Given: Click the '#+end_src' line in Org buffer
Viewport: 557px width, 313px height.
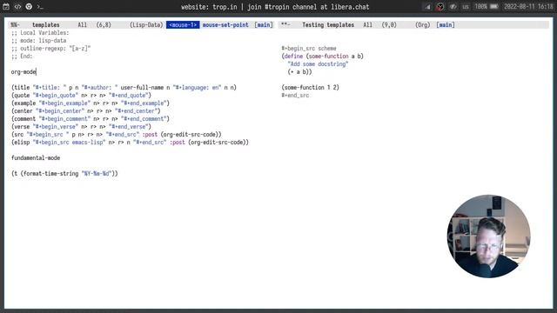Looking at the screenshot, I should [295, 95].
